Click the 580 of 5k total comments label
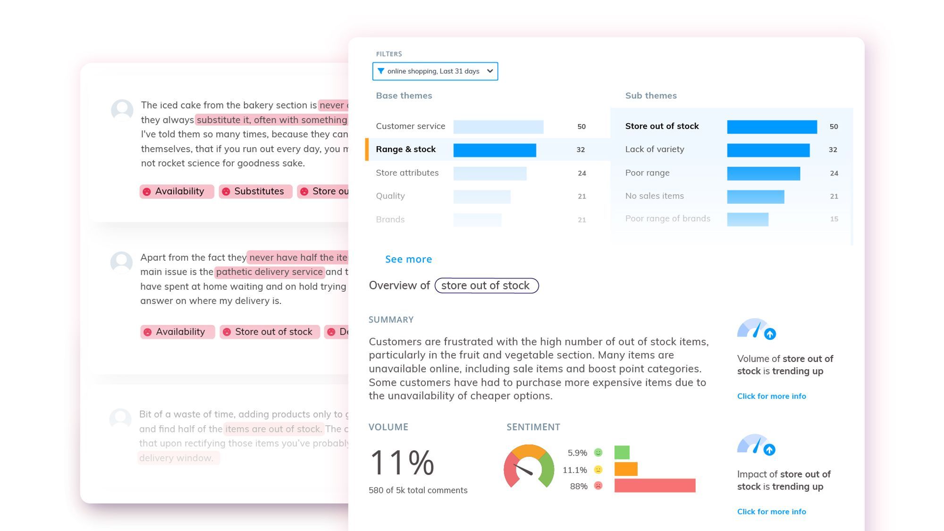Screen dimensions: 944x531 [418, 489]
